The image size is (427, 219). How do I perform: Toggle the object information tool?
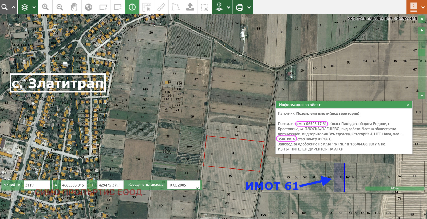click(x=132, y=7)
